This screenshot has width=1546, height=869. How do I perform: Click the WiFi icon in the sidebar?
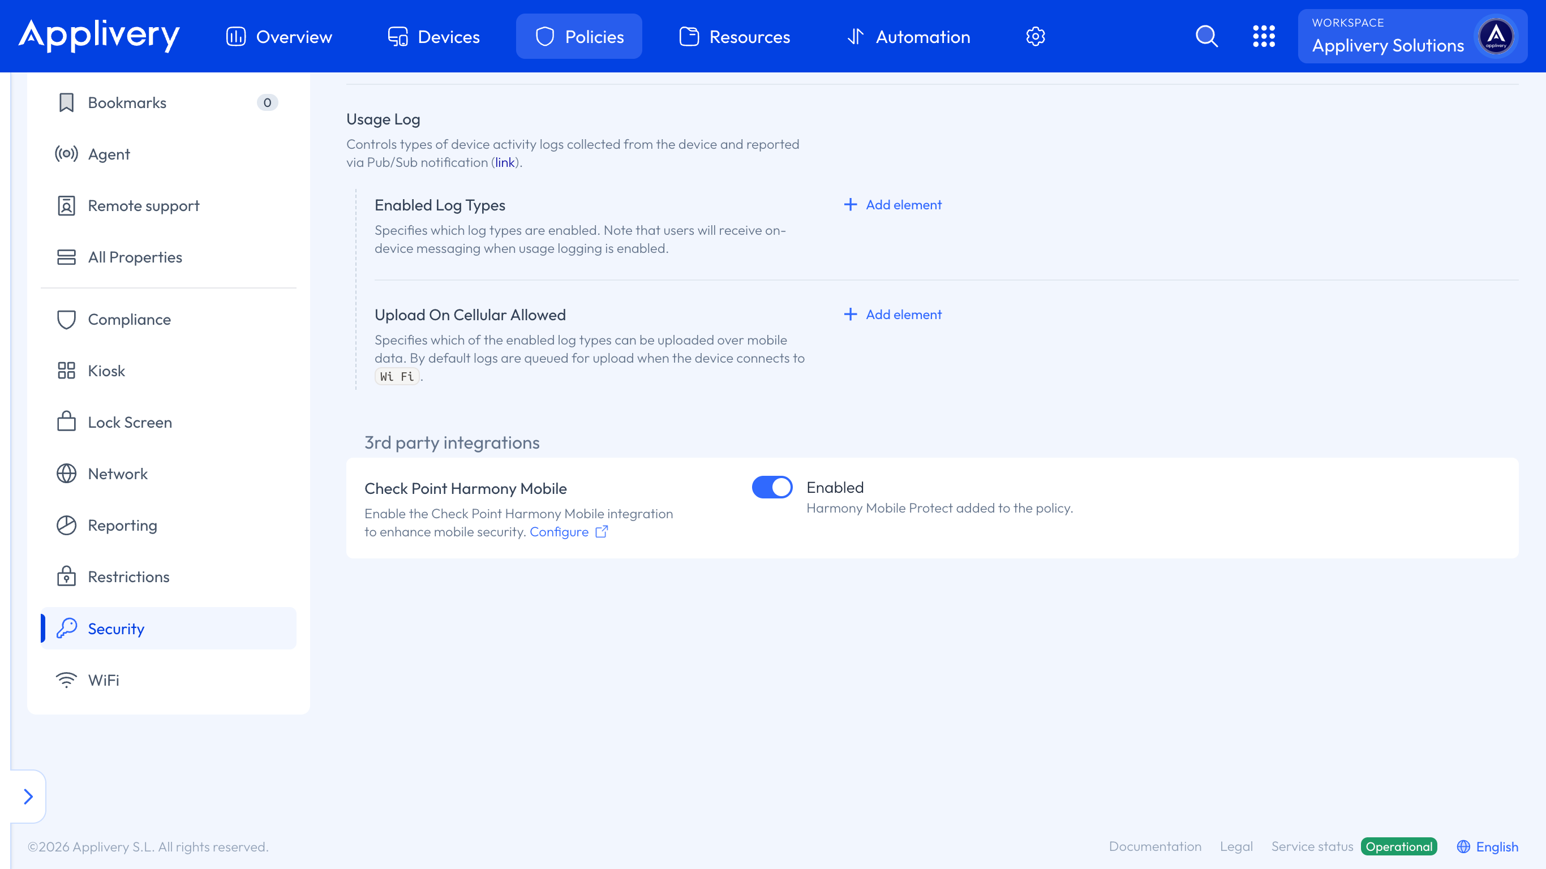coord(67,680)
